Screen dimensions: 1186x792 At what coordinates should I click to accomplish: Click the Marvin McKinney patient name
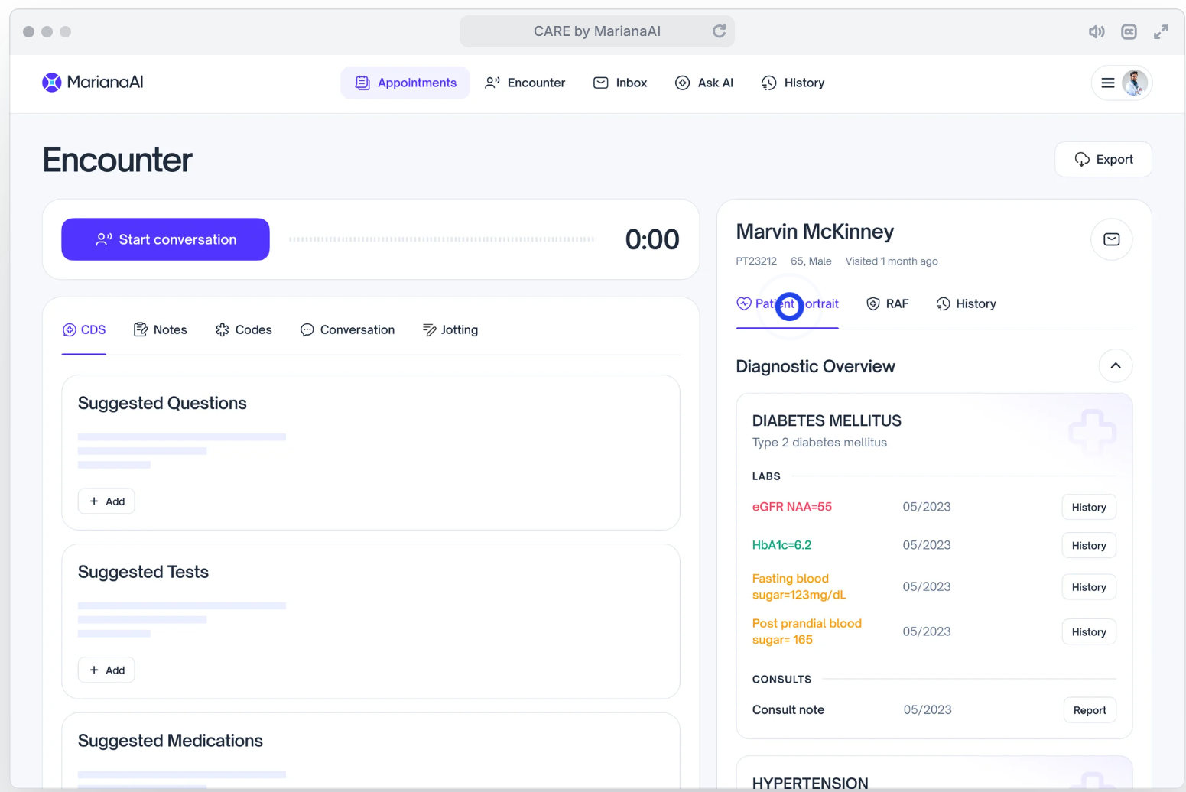815,232
